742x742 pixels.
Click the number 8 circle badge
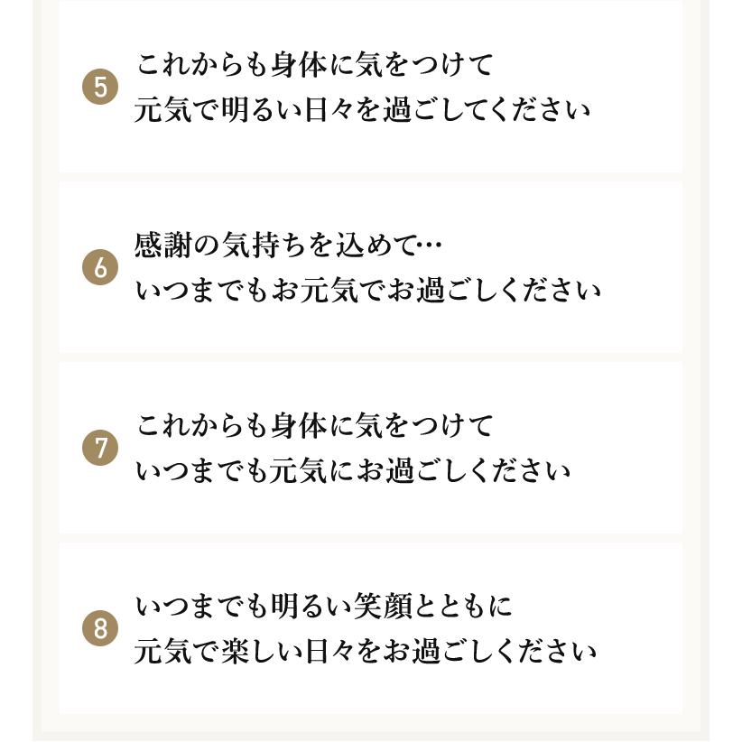coord(100,629)
